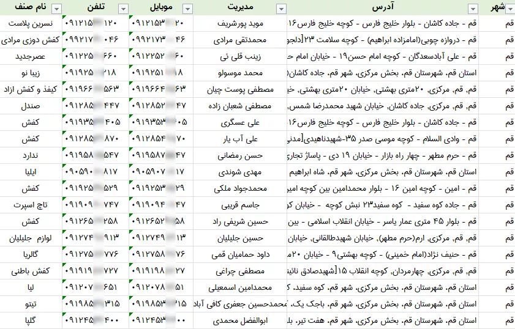
Task: Select address cell starting قم - علی آبادسعدگان
Action: click(x=383, y=56)
